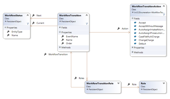The image size is (170, 99).
Task: Expand Methods section in WorkflowTransitionAction
Action: pos(132,52)
